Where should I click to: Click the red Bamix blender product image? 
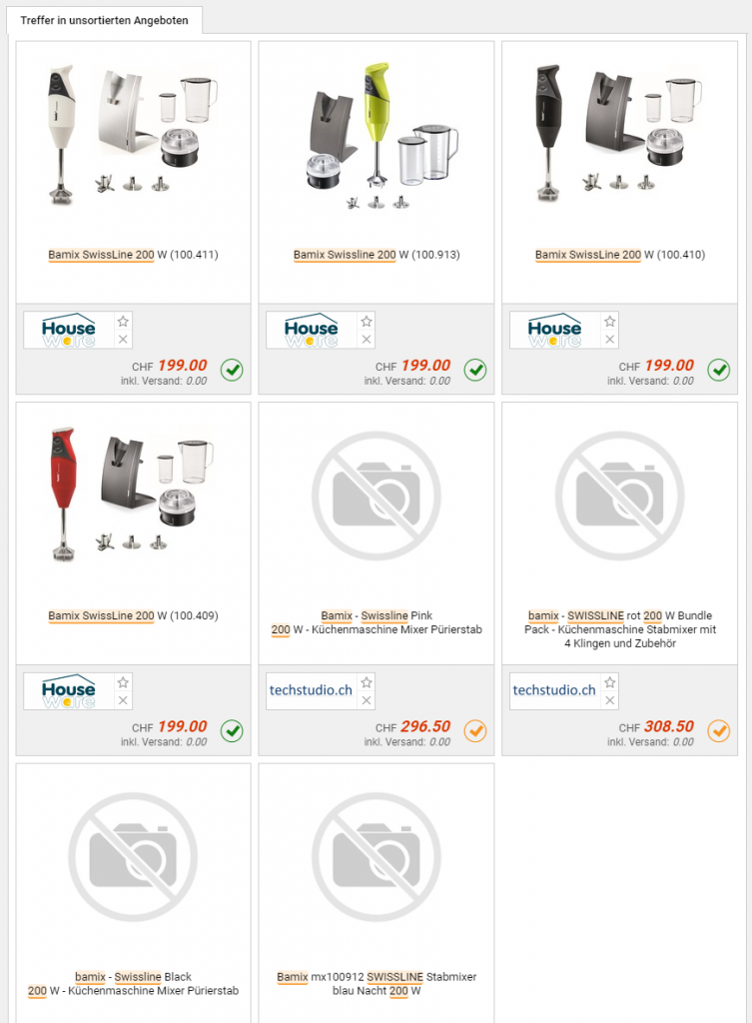[x=133, y=495]
